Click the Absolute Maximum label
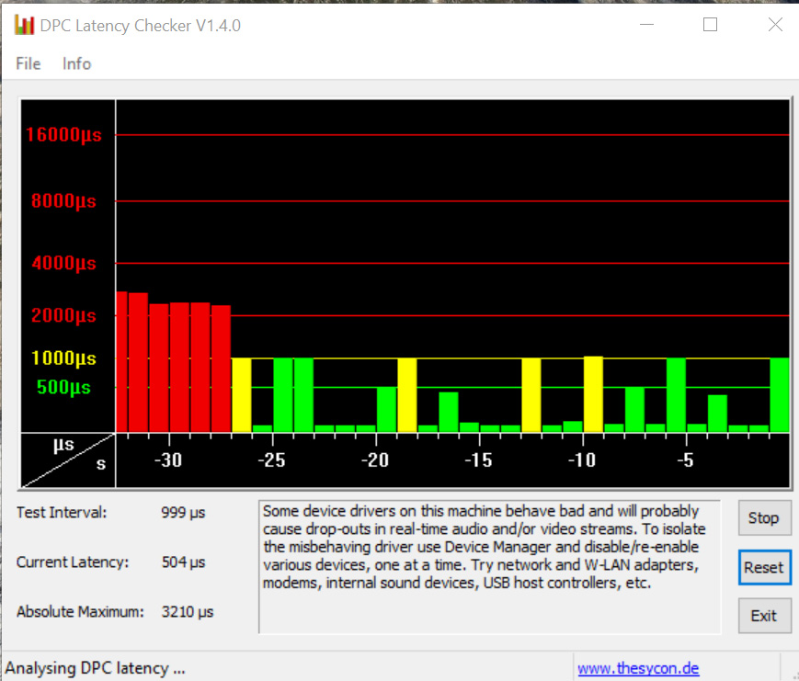 [80, 612]
